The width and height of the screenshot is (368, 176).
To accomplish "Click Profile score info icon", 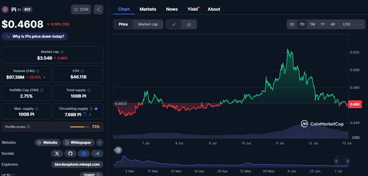I will [x=28, y=127].
